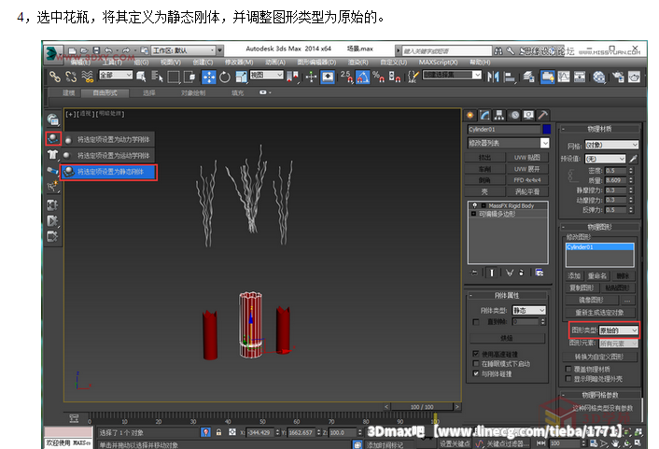Click the Mirror tool icon
Viewport: 659px width, 449px height.
(x=493, y=77)
